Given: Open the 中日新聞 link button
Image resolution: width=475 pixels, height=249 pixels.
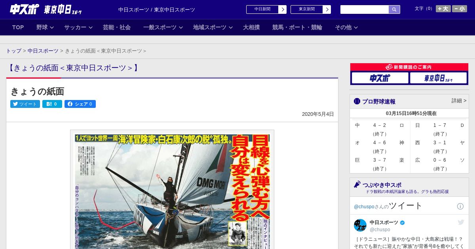Looking at the screenshot, I should [x=262, y=9].
